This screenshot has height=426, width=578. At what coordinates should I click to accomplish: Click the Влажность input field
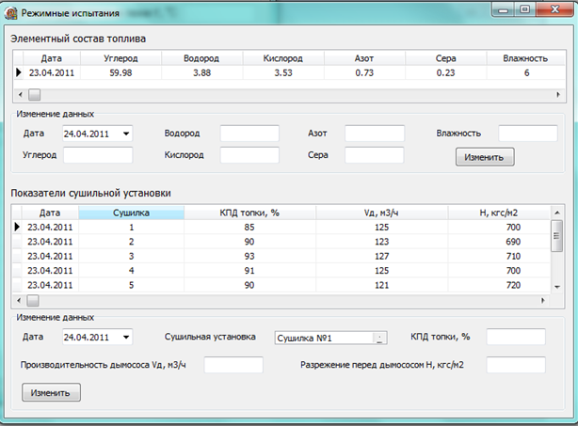(x=528, y=134)
